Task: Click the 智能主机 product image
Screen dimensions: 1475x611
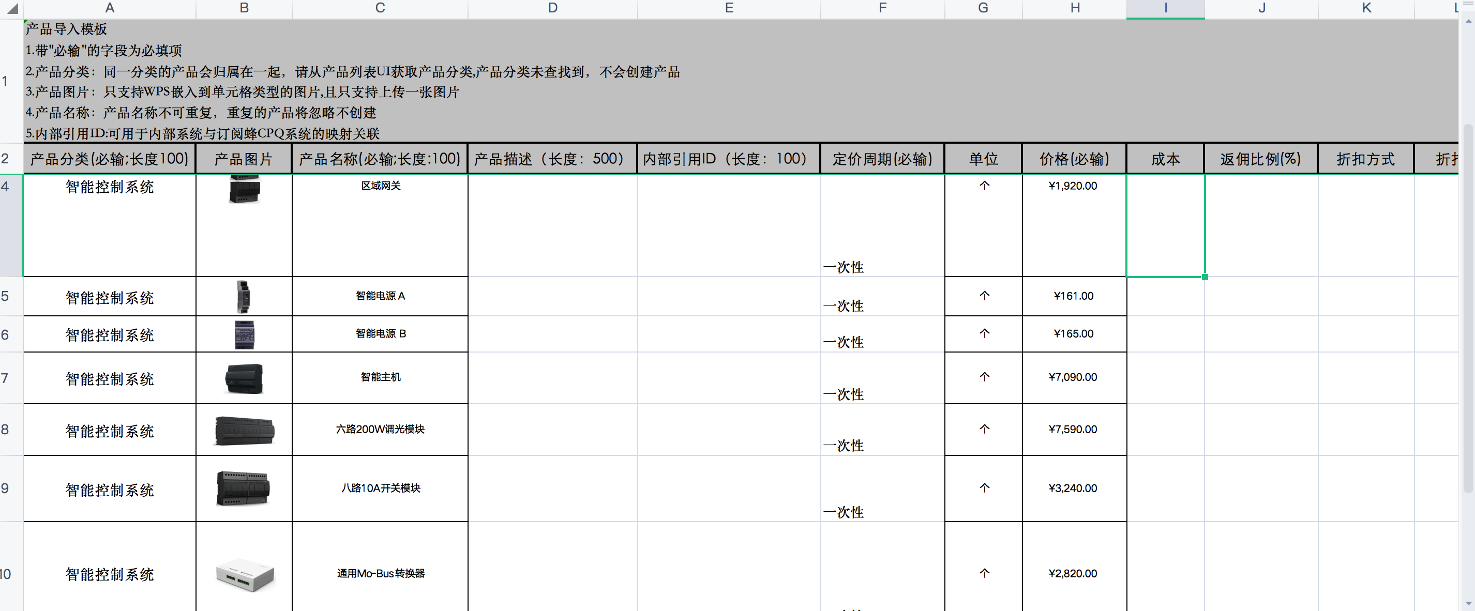Action: point(245,378)
